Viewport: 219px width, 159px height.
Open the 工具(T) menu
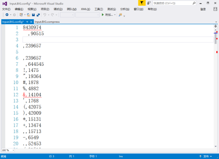coord(99,9)
